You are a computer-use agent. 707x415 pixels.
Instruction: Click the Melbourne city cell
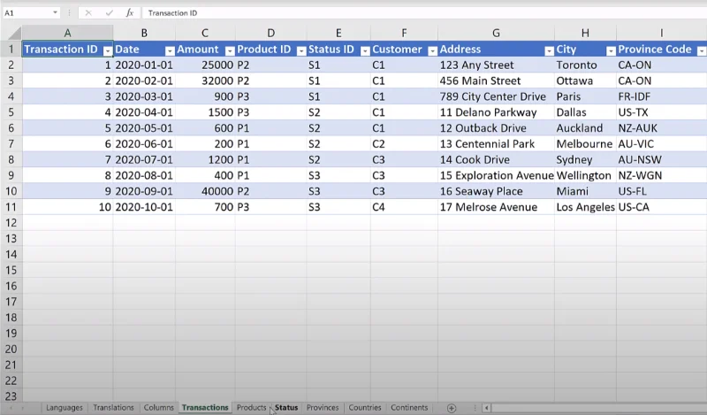585,144
